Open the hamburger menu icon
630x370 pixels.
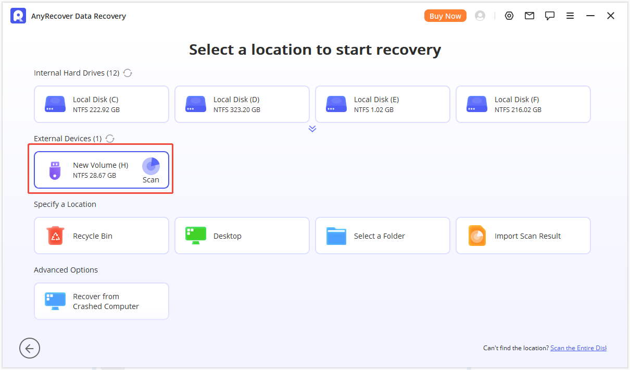coord(570,16)
